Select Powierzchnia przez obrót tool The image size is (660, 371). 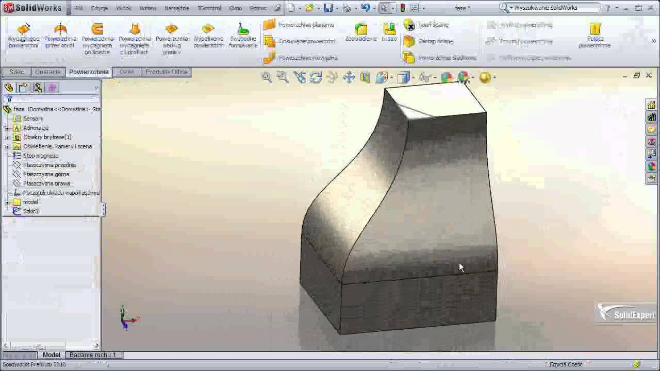[60, 36]
